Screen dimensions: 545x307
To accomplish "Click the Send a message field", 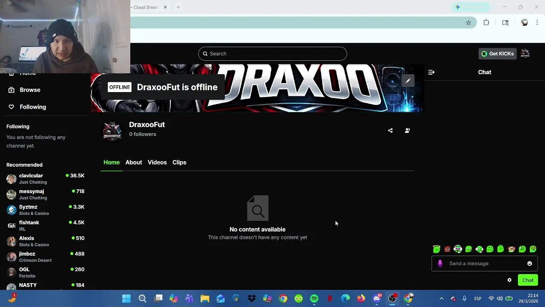I will coord(485,264).
